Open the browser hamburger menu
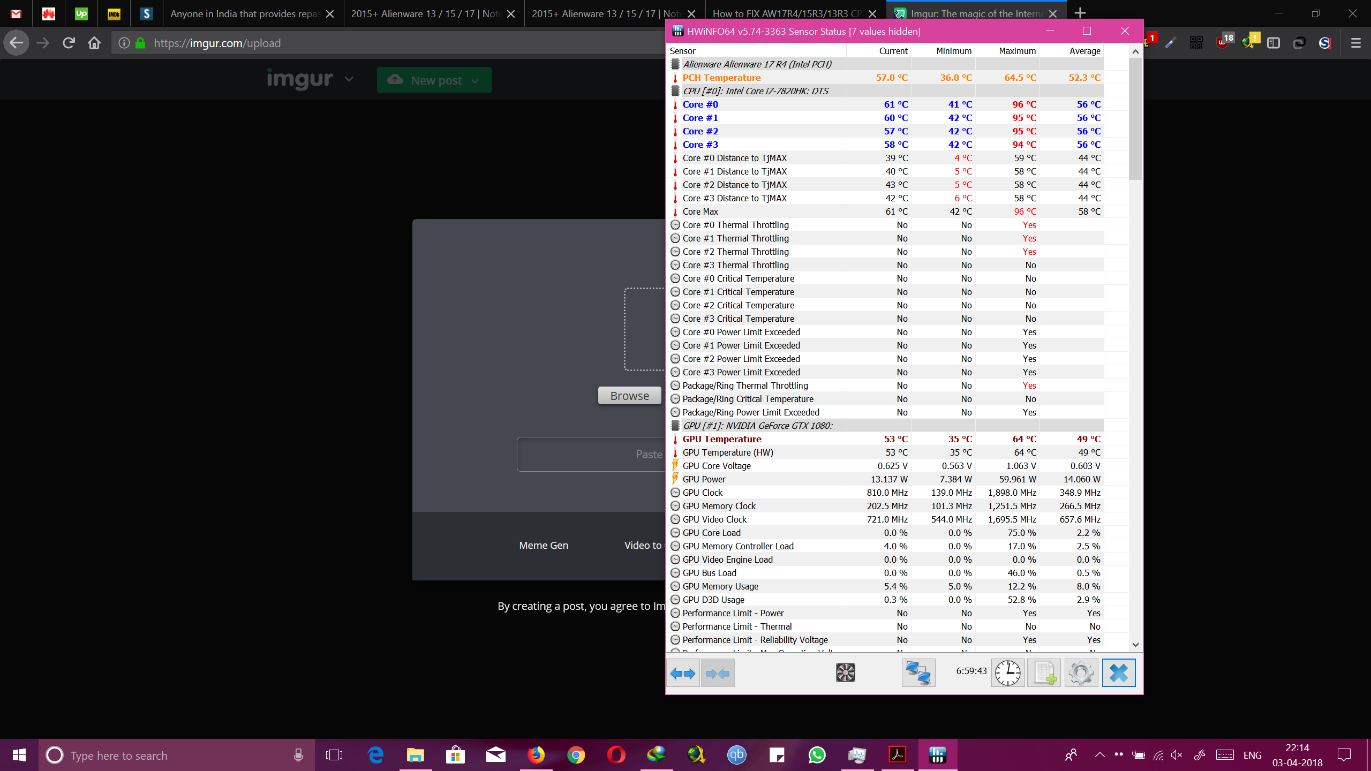Viewport: 1371px width, 771px height. [1355, 43]
